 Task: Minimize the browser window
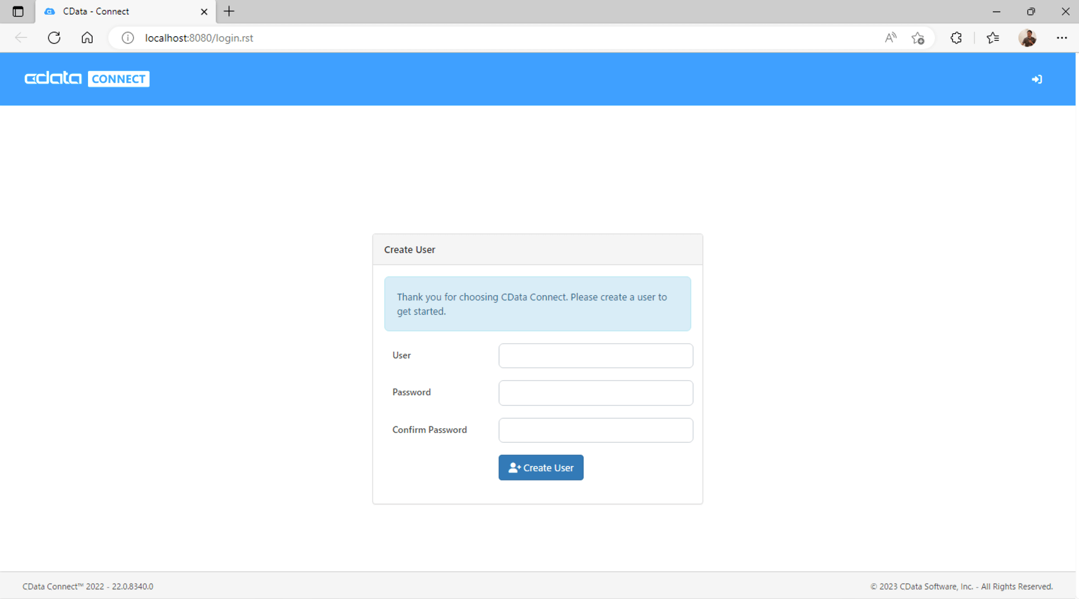(996, 12)
